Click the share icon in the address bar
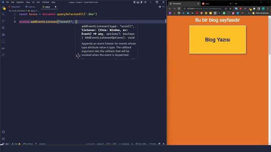Viewport: 271px width, 152px height. click(226, 8)
